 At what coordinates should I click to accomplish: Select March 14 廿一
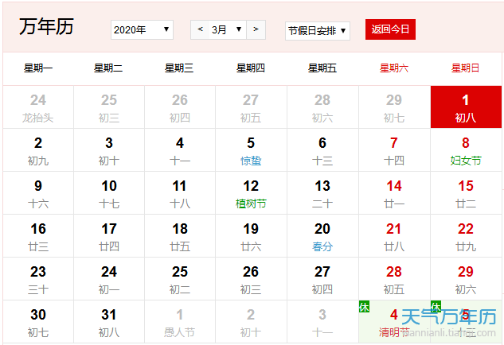click(394, 193)
